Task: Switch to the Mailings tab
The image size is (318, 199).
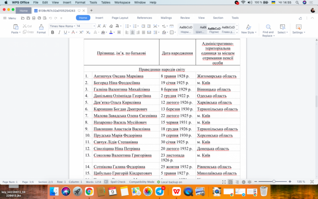Action: (166, 18)
